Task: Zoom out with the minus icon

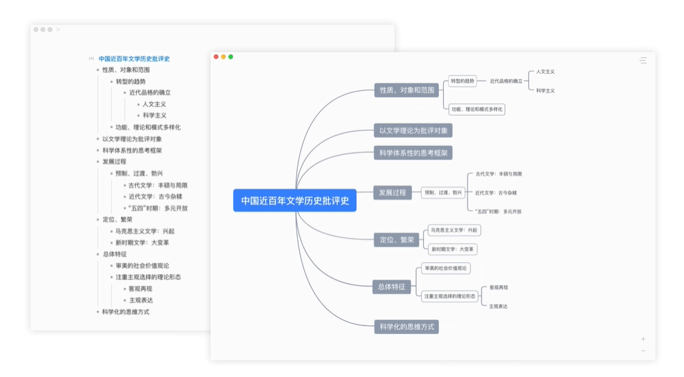Action: click(643, 351)
